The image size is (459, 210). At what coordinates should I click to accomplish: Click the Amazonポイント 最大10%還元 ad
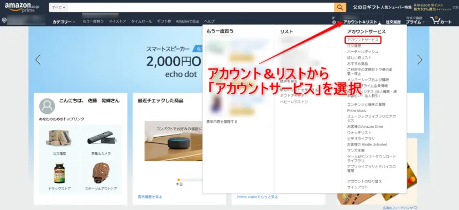pyautogui.click(x=432, y=7)
